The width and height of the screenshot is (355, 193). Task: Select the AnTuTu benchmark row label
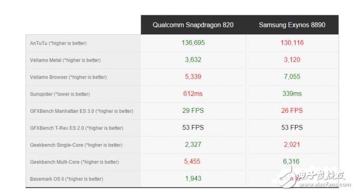pyautogui.click(x=58, y=43)
